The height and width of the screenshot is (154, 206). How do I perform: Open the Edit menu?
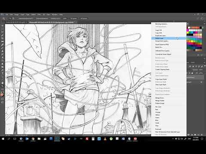point(11,15)
